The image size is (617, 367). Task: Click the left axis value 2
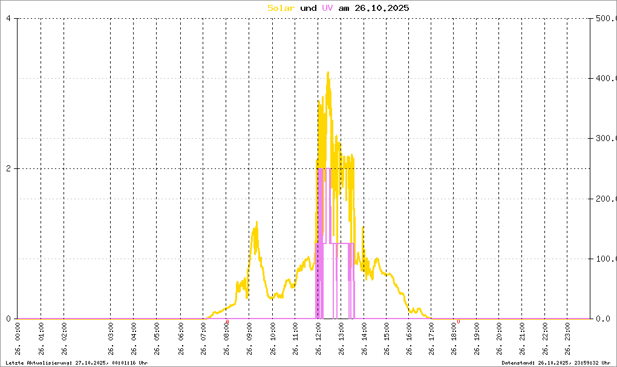click(x=8, y=168)
